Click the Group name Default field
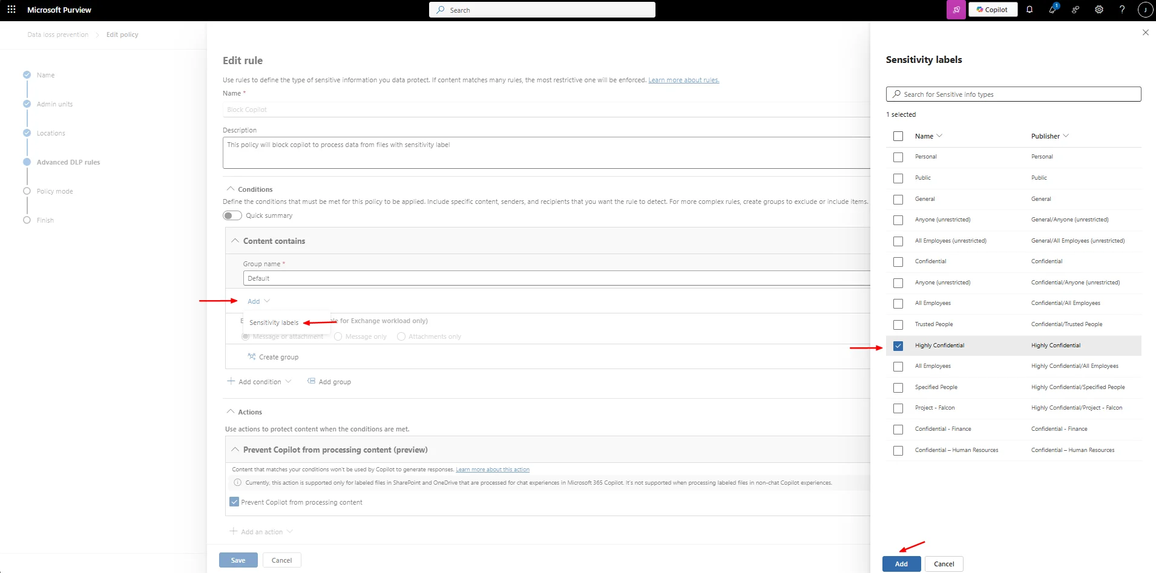1156x573 pixels. pyautogui.click(x=557, y=278)
